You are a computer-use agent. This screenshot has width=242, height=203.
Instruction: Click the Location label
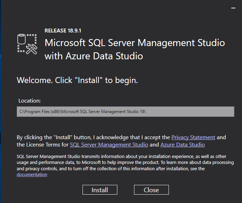pos(30,100)
